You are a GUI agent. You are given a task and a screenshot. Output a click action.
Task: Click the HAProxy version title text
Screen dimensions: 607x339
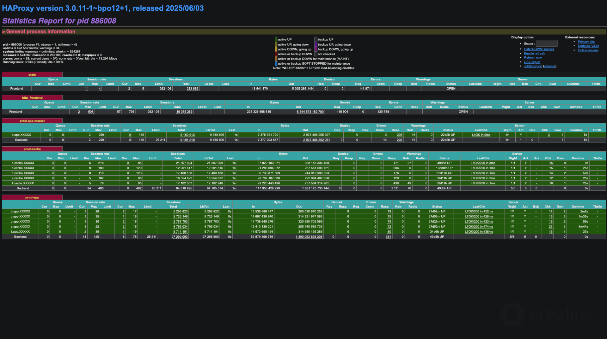[103, 8]
